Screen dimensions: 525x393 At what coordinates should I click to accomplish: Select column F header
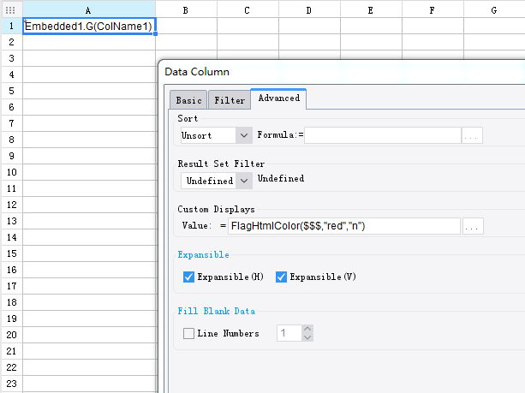tap(433, 10)
